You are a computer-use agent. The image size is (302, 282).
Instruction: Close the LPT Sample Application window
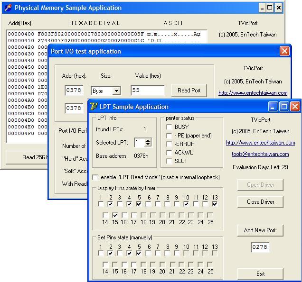295,107
